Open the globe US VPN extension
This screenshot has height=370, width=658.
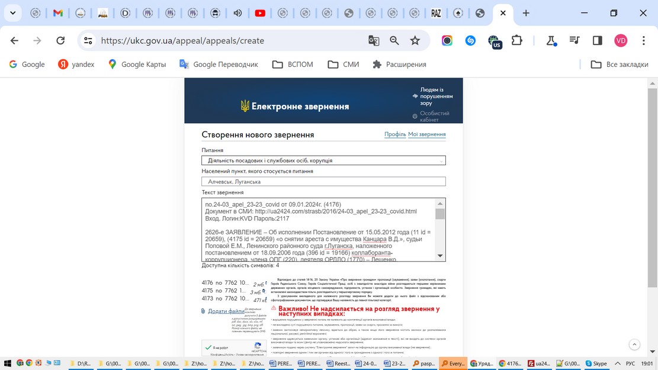click(x=495, y=41)
